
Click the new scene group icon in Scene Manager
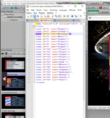click(x=6, y=53)
